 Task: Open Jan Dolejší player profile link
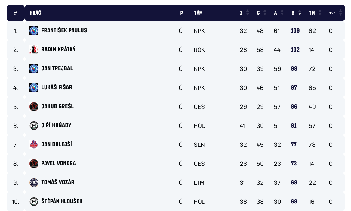57,144
